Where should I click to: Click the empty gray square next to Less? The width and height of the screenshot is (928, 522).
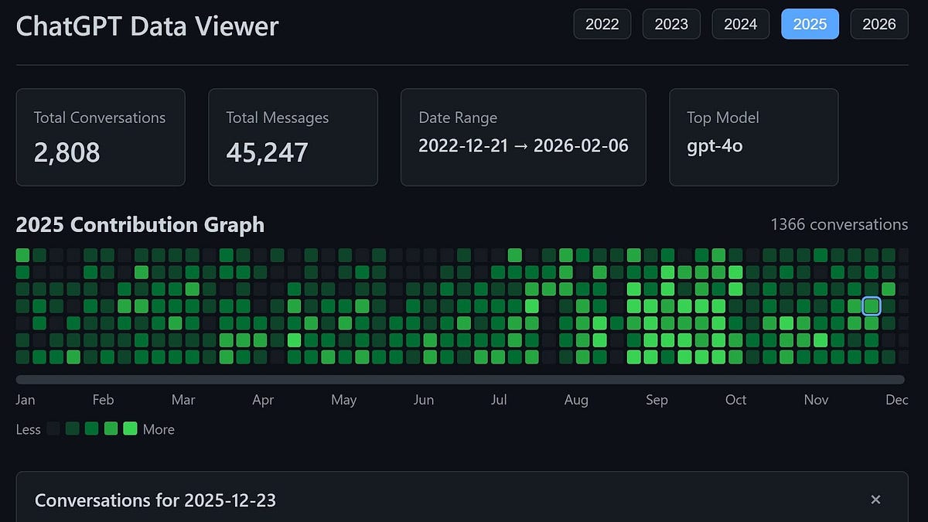[53, 428]
